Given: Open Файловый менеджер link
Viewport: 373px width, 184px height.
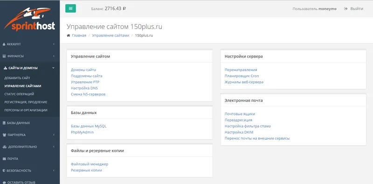Looking at the screenshot, I should point(90,164).
